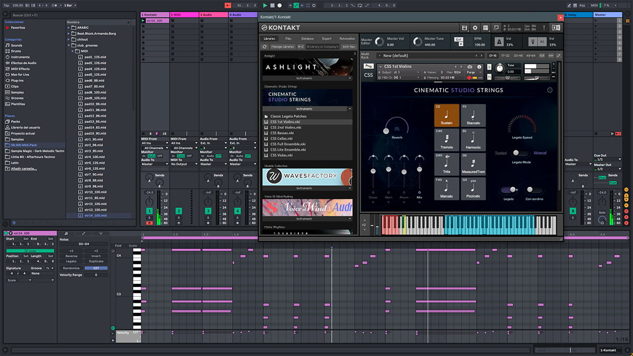Open the clip Envelopes tab icon
633x356 pixels.
(83, 233)
